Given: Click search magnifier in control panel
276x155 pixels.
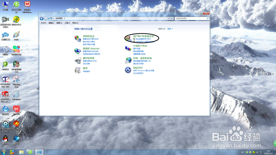Looking at the screenshot, I should point(208,18).
